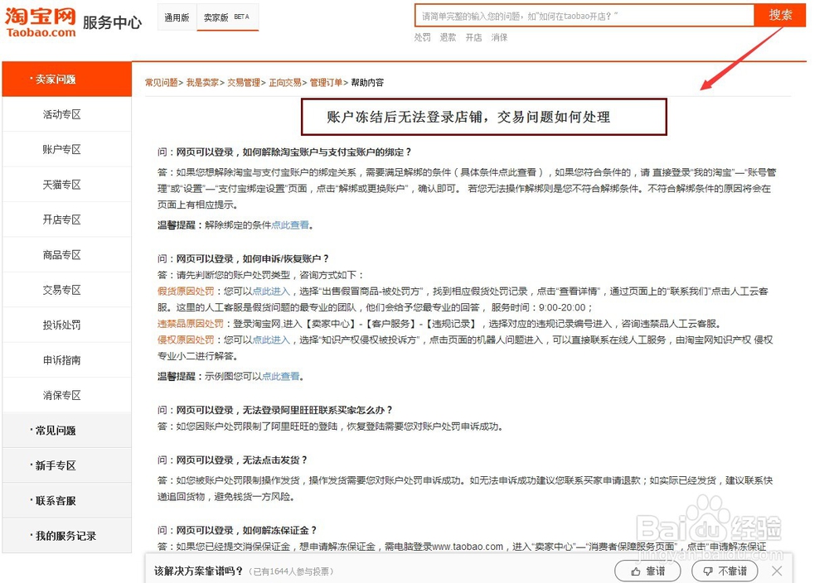Open the 开店 hot search link
Image resolution: width=829 pixels, height=583 pixels.
click(x=473, y=37)
